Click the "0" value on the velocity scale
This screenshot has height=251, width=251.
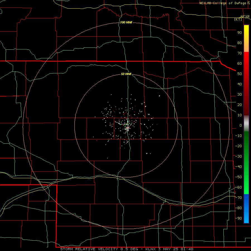tap(241, 125)
